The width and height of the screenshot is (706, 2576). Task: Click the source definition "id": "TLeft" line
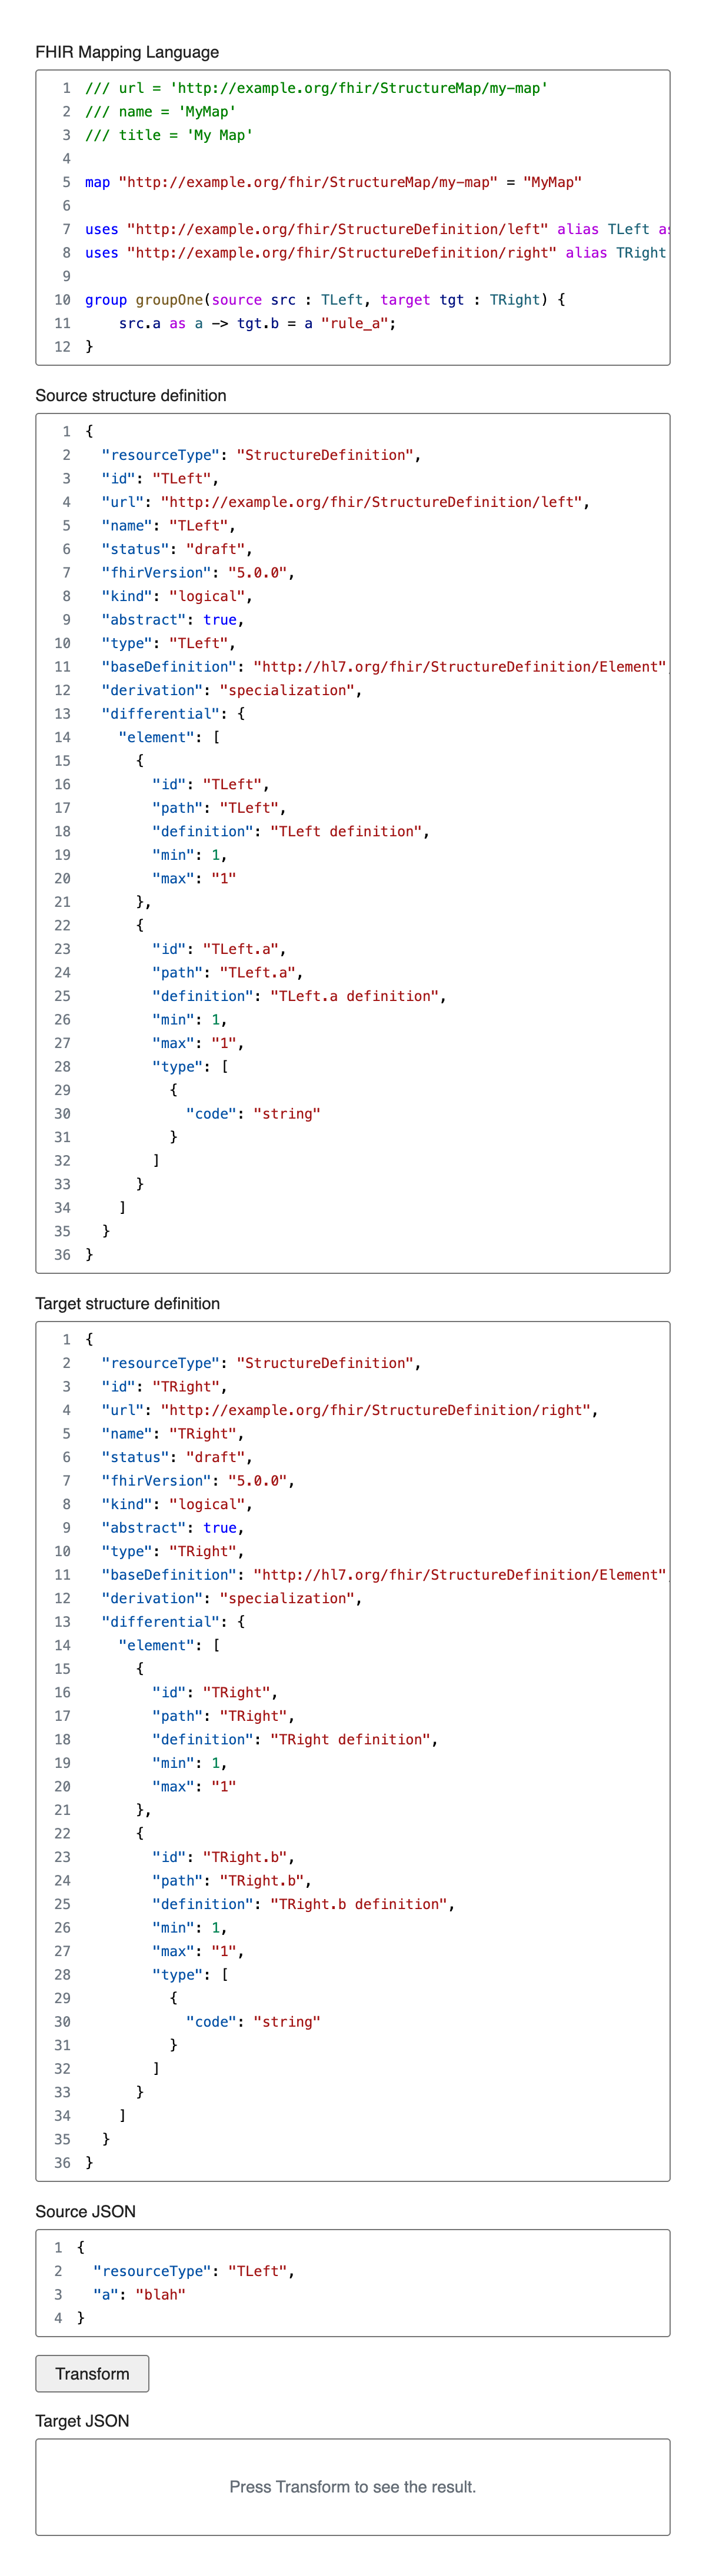pos(159,479)
